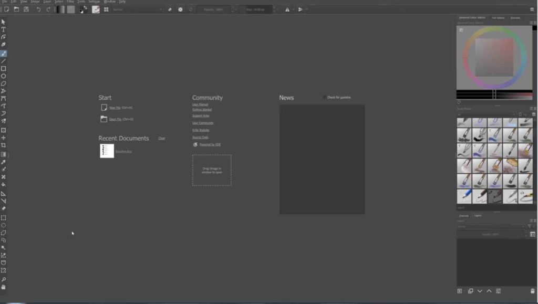Select the Transform tool

click(4, 130)
